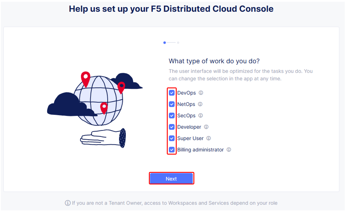Disable the SecOps checkbox
The height and width of the screenshot is (211, 345).
[172, 115]
